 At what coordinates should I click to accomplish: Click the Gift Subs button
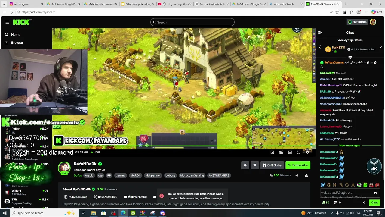pos(272,165)
